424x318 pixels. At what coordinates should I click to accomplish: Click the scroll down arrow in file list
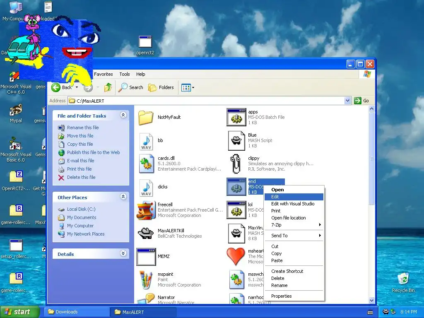pos(371,301)
